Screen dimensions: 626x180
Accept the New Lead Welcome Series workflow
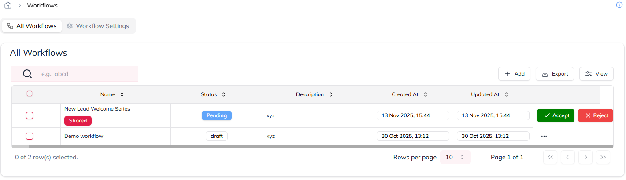[556, 115]
